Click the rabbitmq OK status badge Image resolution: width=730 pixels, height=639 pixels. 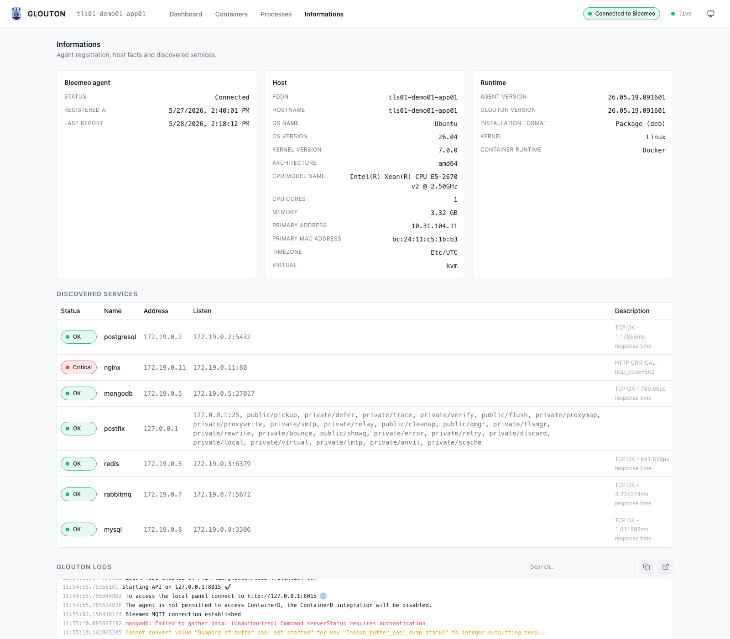[78, 494]
